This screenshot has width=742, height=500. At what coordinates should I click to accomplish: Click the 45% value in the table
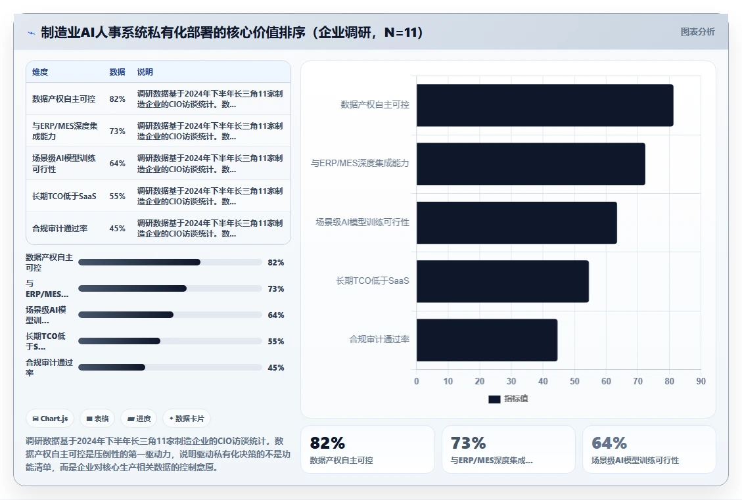(x=118, y=229)
